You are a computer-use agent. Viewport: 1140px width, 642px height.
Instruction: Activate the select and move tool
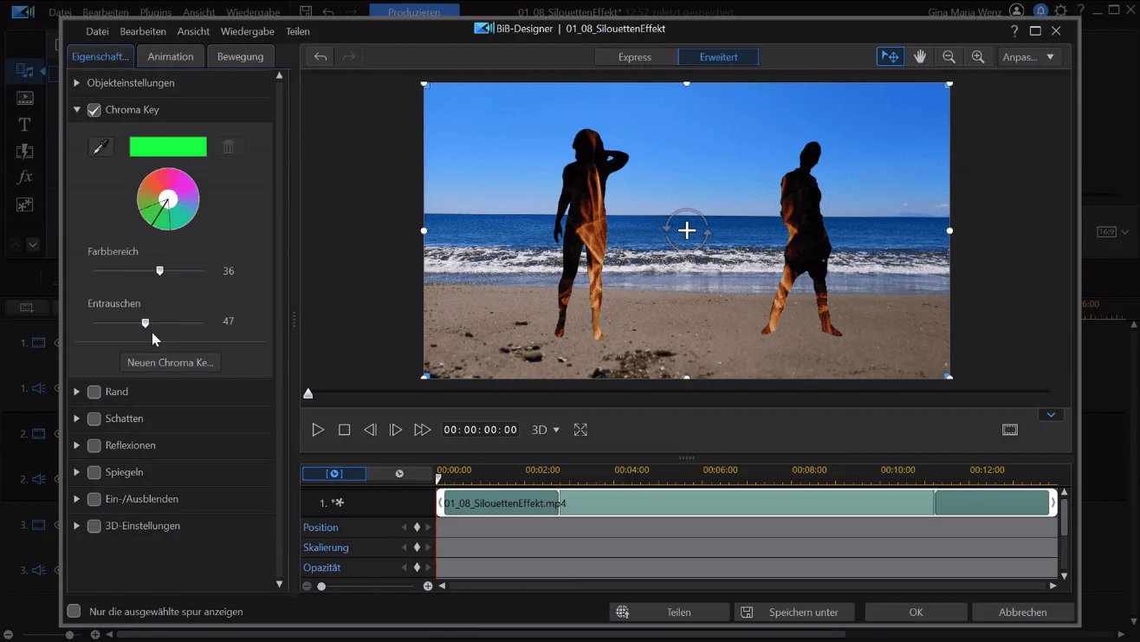(890, 56)
